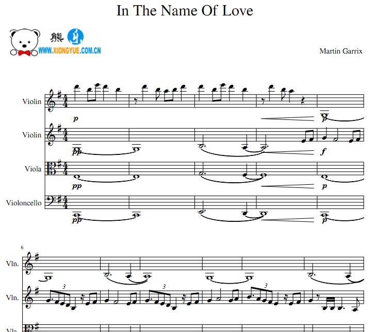Click the "f" dynamic under second Violin staff

pos(323,152)
